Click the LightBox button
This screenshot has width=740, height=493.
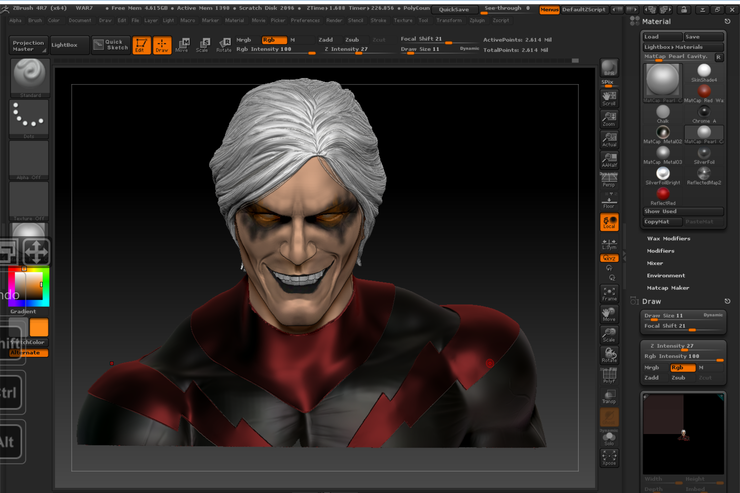[70, 45]
